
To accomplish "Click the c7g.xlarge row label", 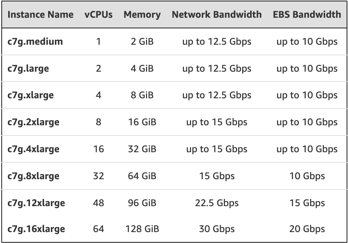I will tap(30, 95).
